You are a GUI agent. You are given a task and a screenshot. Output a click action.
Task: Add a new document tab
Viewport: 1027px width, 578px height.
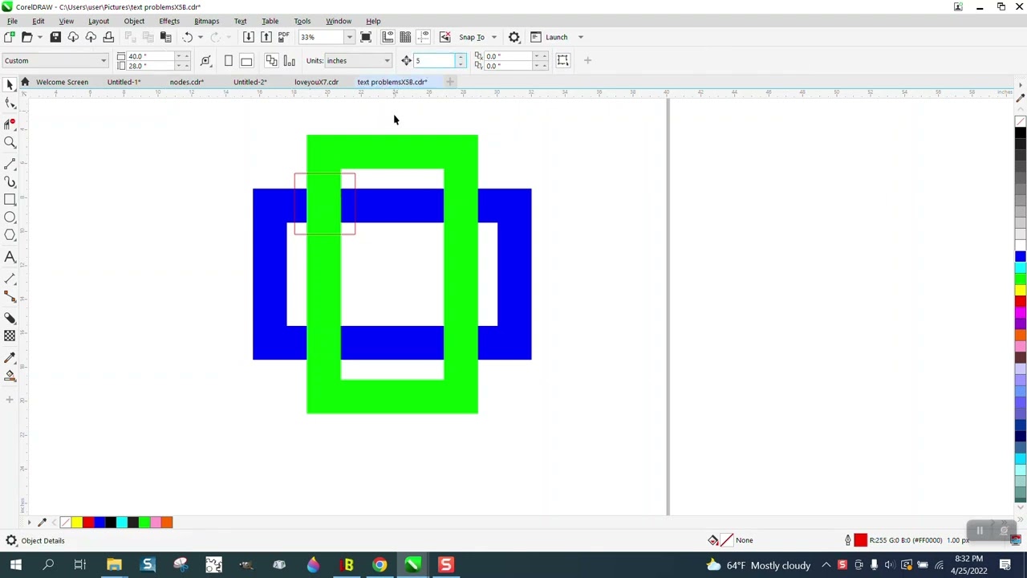tap(450, 82)
